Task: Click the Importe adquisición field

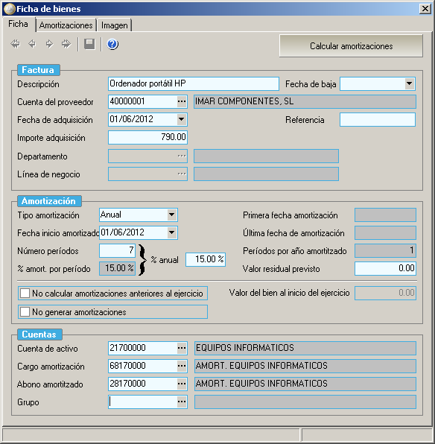Action: 147,137
